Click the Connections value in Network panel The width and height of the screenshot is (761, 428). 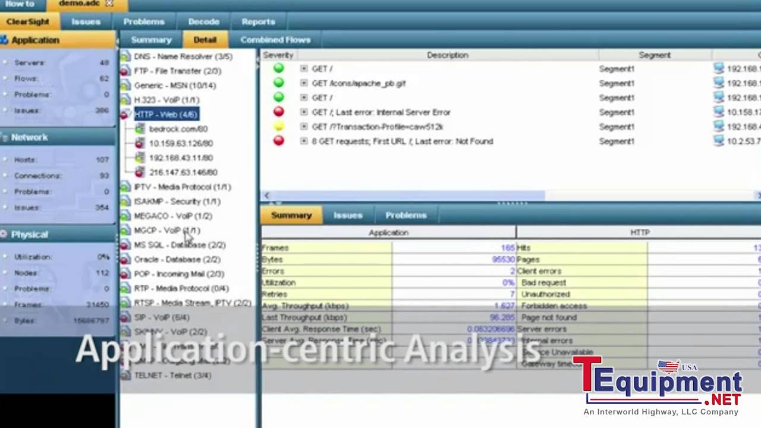point(104,176)
